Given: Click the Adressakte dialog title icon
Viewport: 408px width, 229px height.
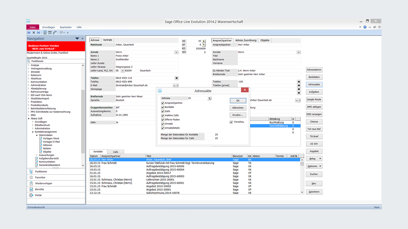Looking at the screenshot, I should point(160,91).
